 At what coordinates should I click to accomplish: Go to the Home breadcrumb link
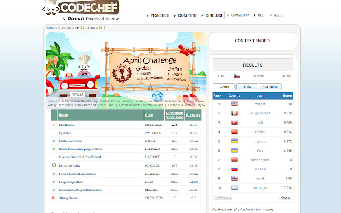coord(50,28)
